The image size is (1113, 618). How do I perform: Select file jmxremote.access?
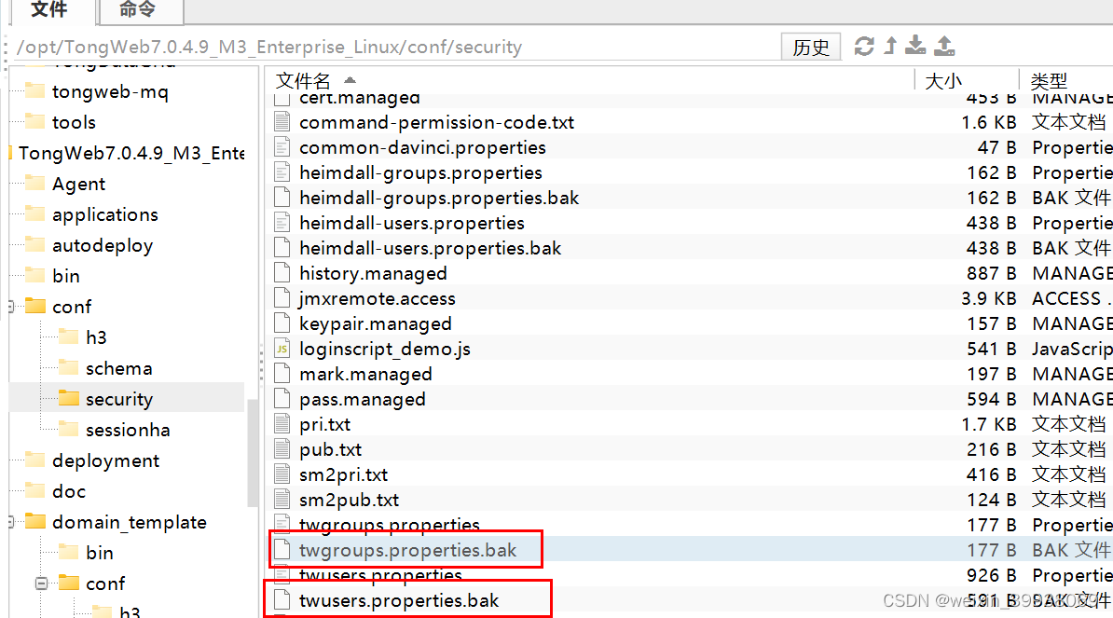377,298
